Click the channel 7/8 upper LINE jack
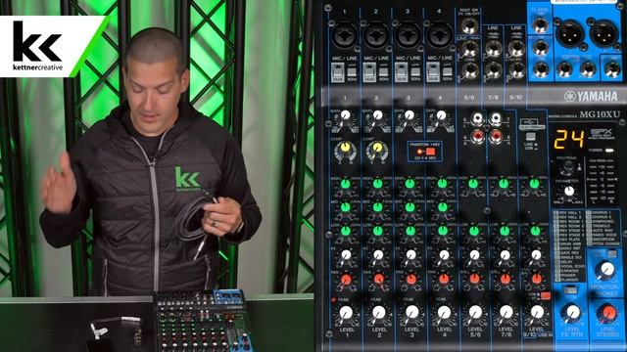Screen dimensions: 627x352 click(493, 49)
